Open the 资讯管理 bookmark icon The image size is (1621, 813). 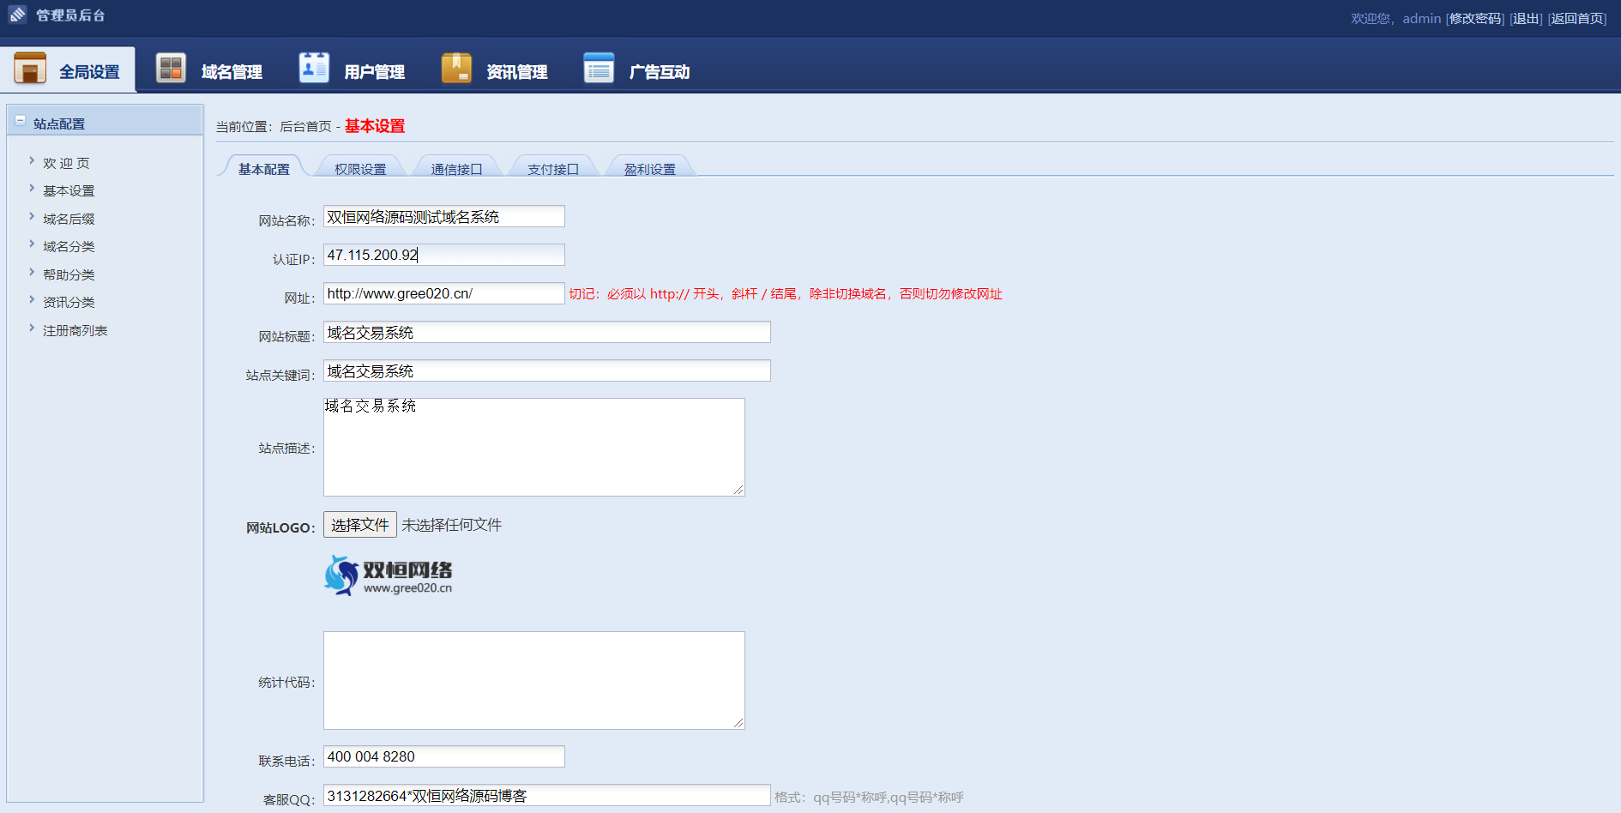tap(456, 69)
